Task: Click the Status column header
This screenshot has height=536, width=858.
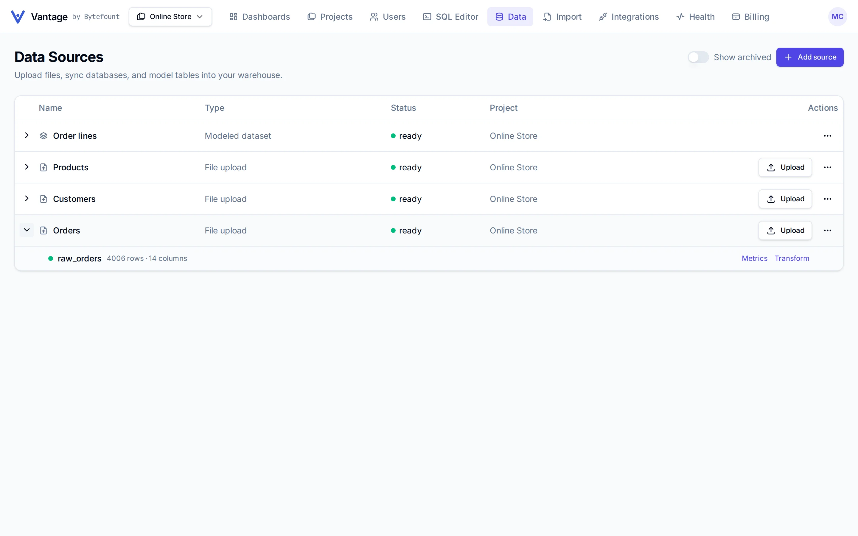Action: (x=403, y=108)
